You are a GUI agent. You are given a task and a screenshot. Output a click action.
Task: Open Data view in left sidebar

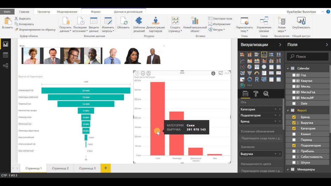click(x=5, y=55)
